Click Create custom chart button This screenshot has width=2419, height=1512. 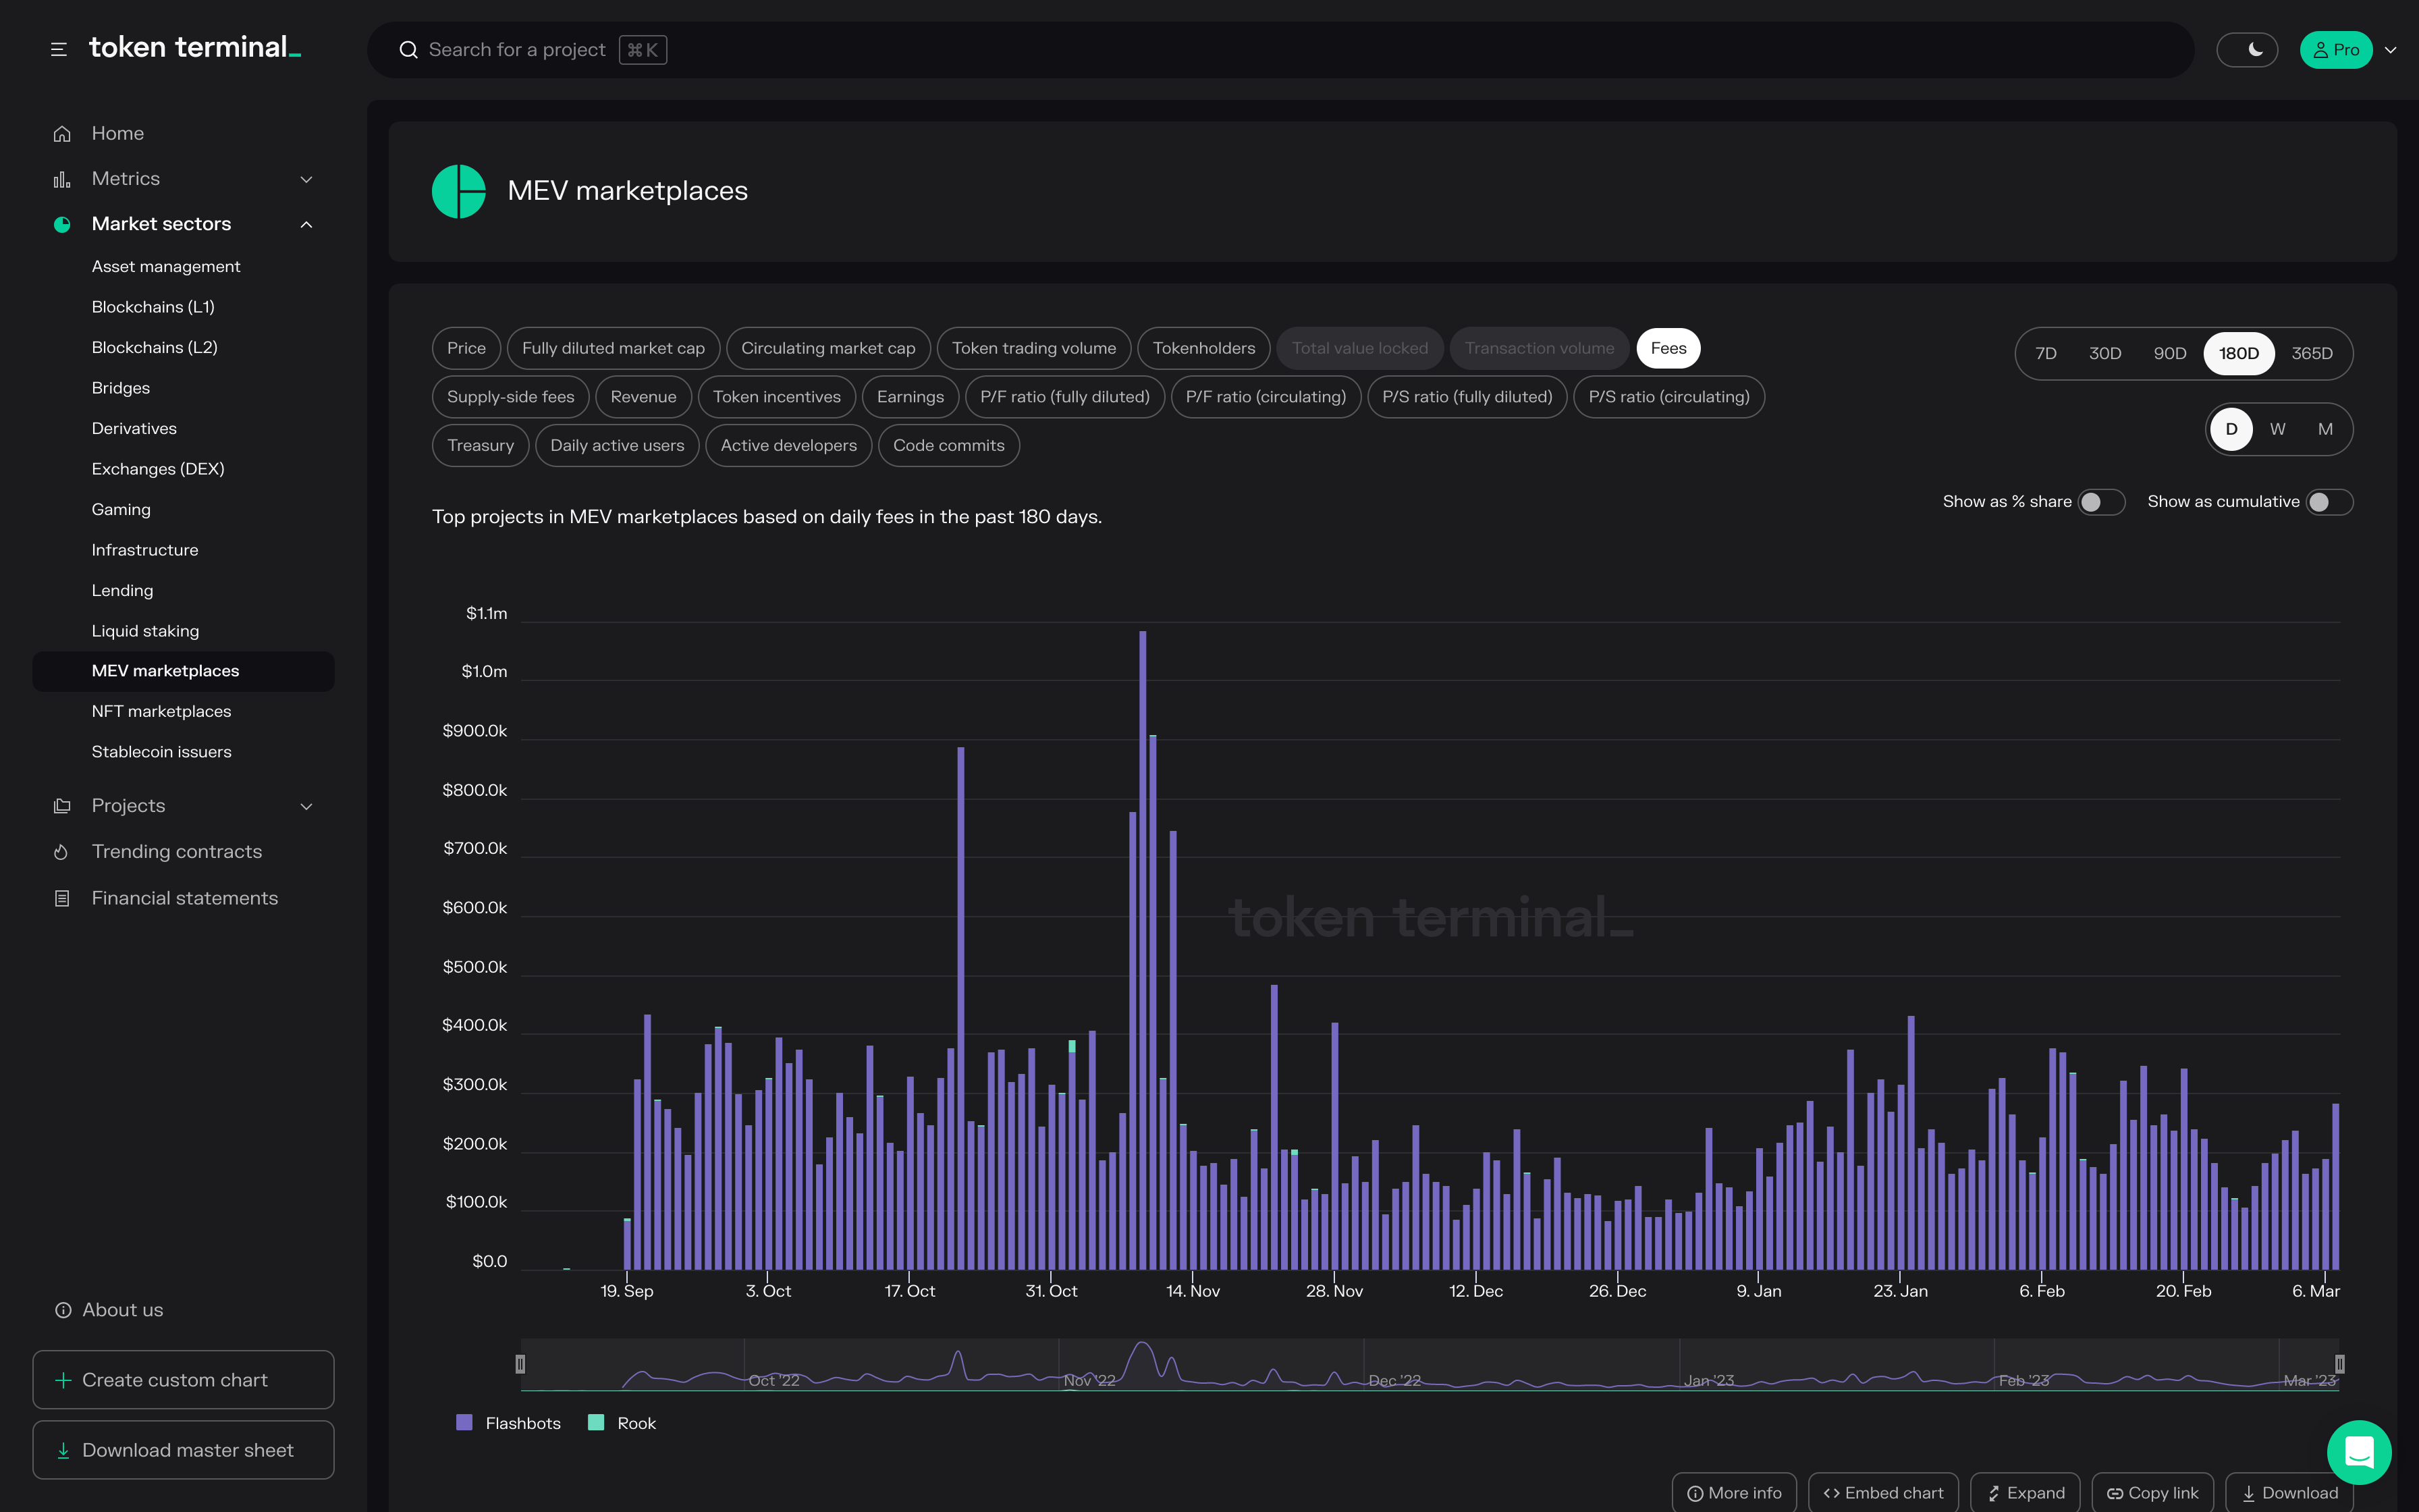[x=183, y=1380]
